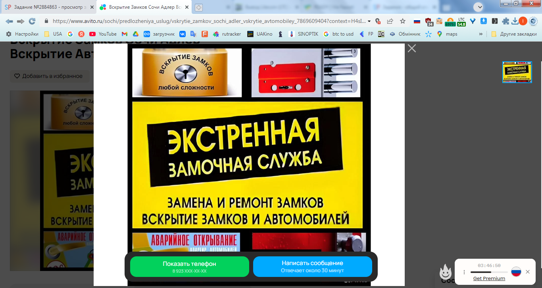The image size is (542, 288).
Task: Open the Google Translate bookmark icon
Action: pos(193,34)
